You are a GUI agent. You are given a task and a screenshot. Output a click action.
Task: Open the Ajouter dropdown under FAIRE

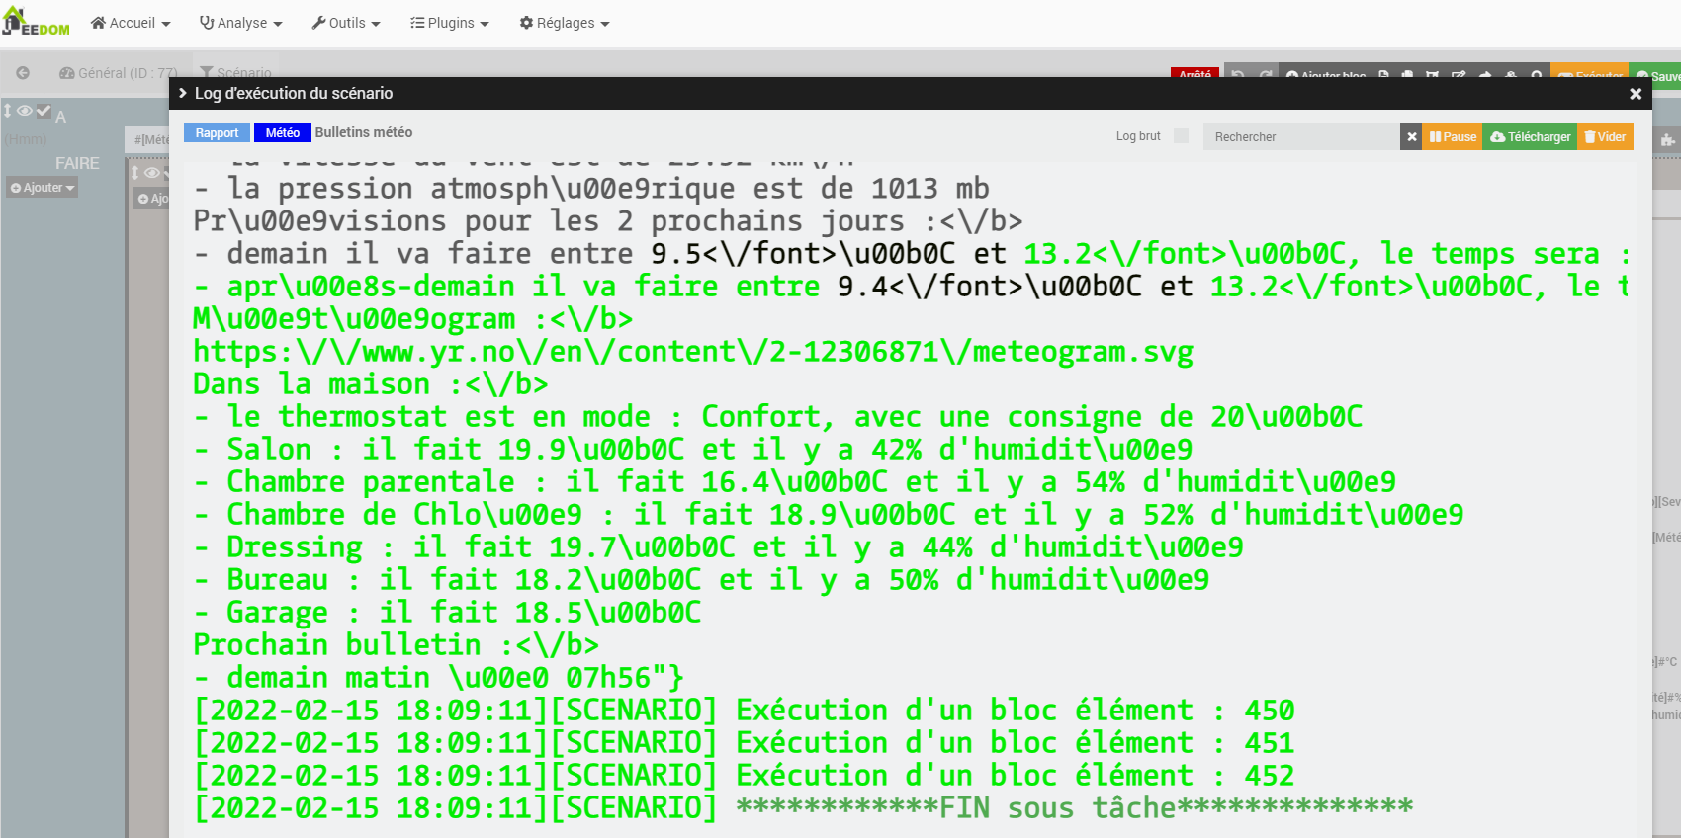point(43,188)
